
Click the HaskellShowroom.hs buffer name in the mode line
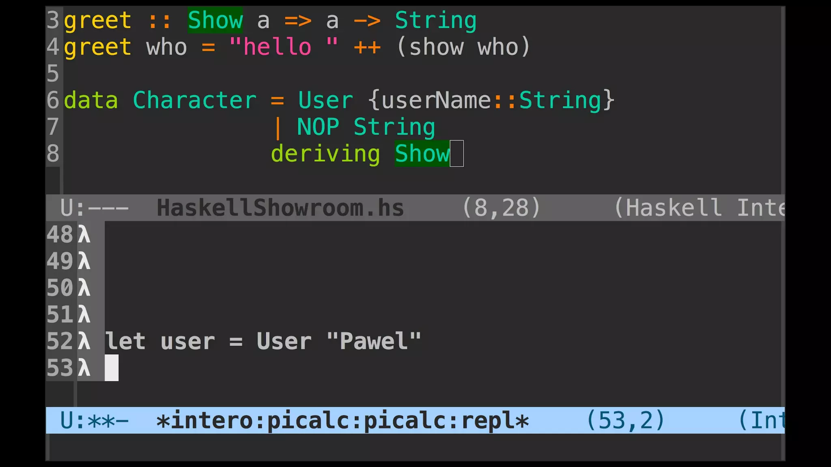point(280,208)
